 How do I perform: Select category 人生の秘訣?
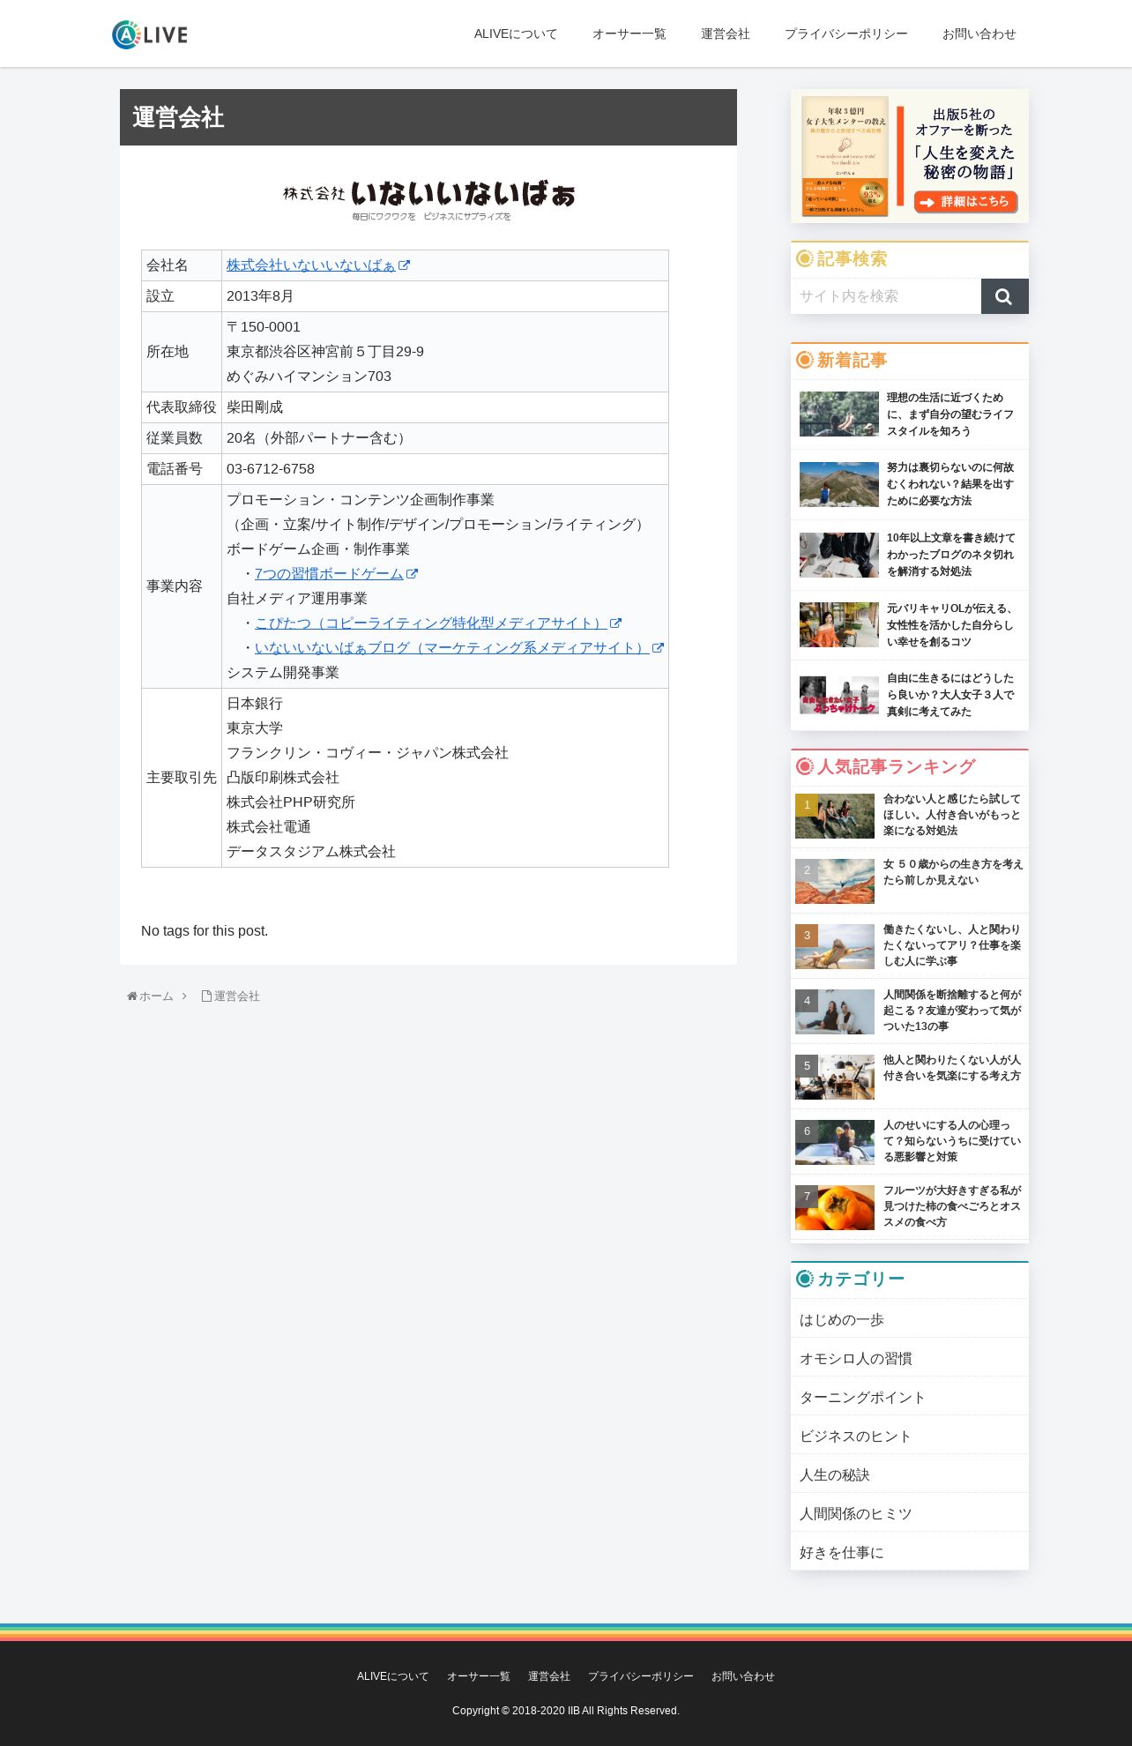pyautogui.click(x=910, y=1475)
